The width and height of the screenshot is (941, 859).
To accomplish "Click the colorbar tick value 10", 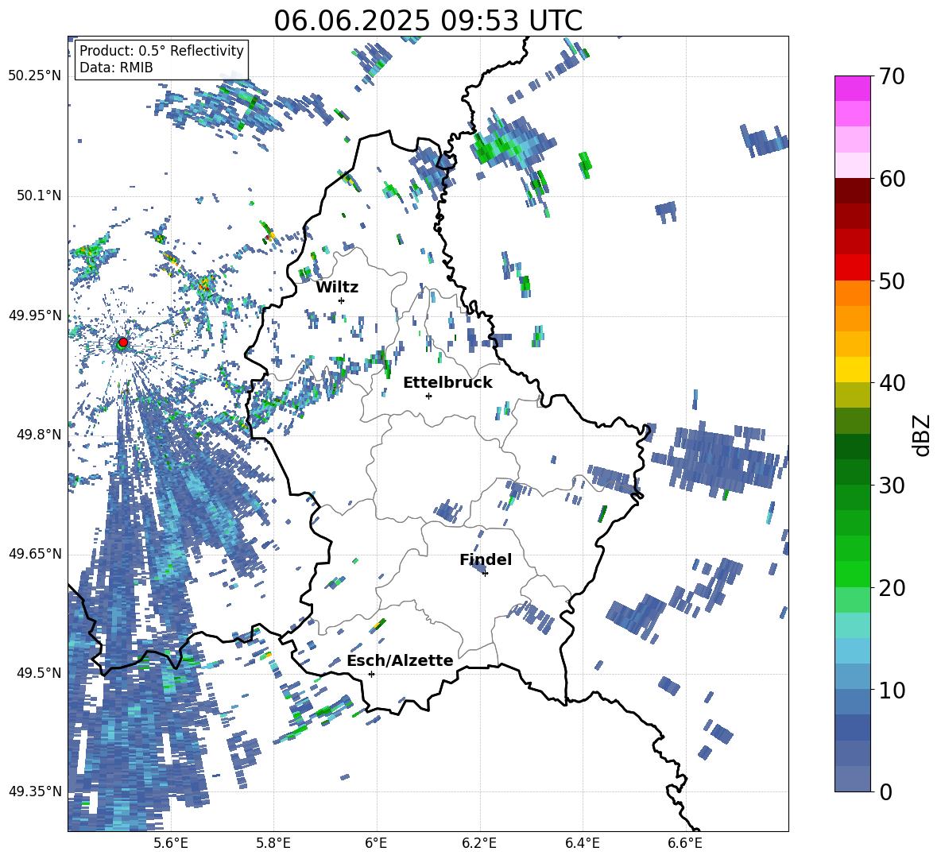I will point(891,691).
